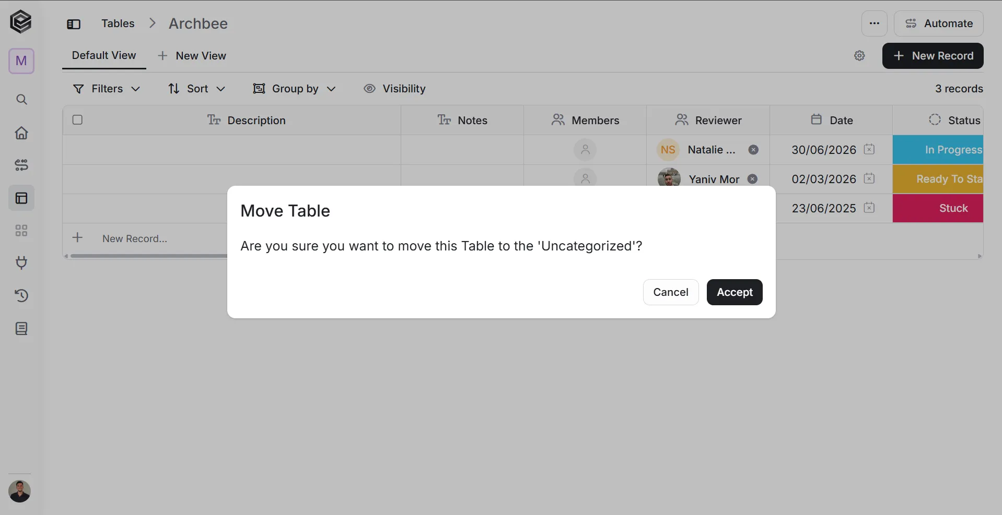Click the Date column header

(831, 121)
